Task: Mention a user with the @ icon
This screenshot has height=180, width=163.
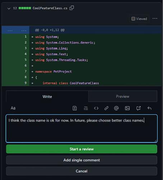Action: 116,108
